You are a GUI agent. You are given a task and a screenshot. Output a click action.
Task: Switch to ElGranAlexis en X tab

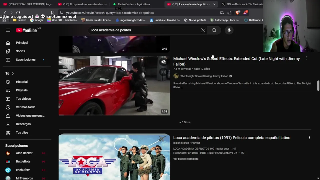pos(242,4)
